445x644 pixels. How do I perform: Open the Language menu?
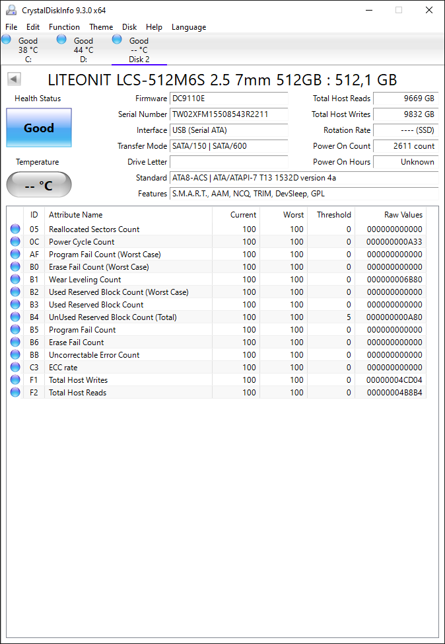click(189, 27)
